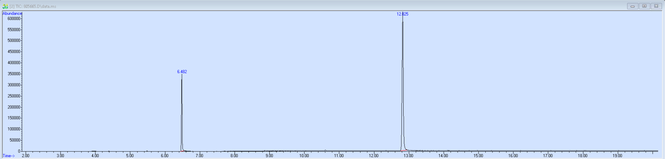Viewport: 665px width, 159px height.
Task: Minimize the TIC chromatogram window
Action: tap(632, 6)
